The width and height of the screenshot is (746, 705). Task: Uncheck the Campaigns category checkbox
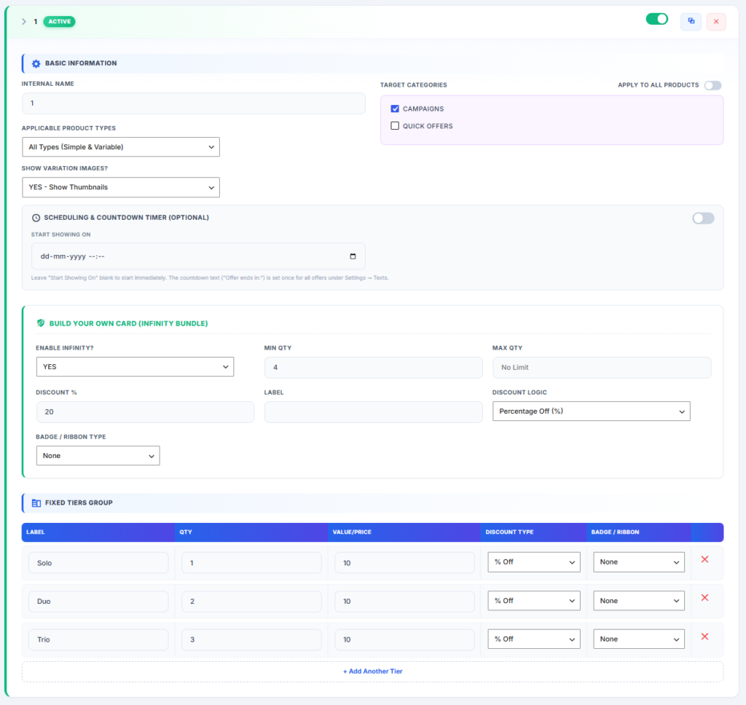[395, 109]
